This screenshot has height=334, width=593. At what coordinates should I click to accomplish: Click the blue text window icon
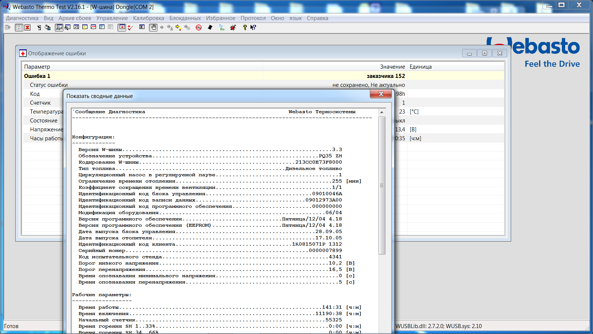coord(102,27)
